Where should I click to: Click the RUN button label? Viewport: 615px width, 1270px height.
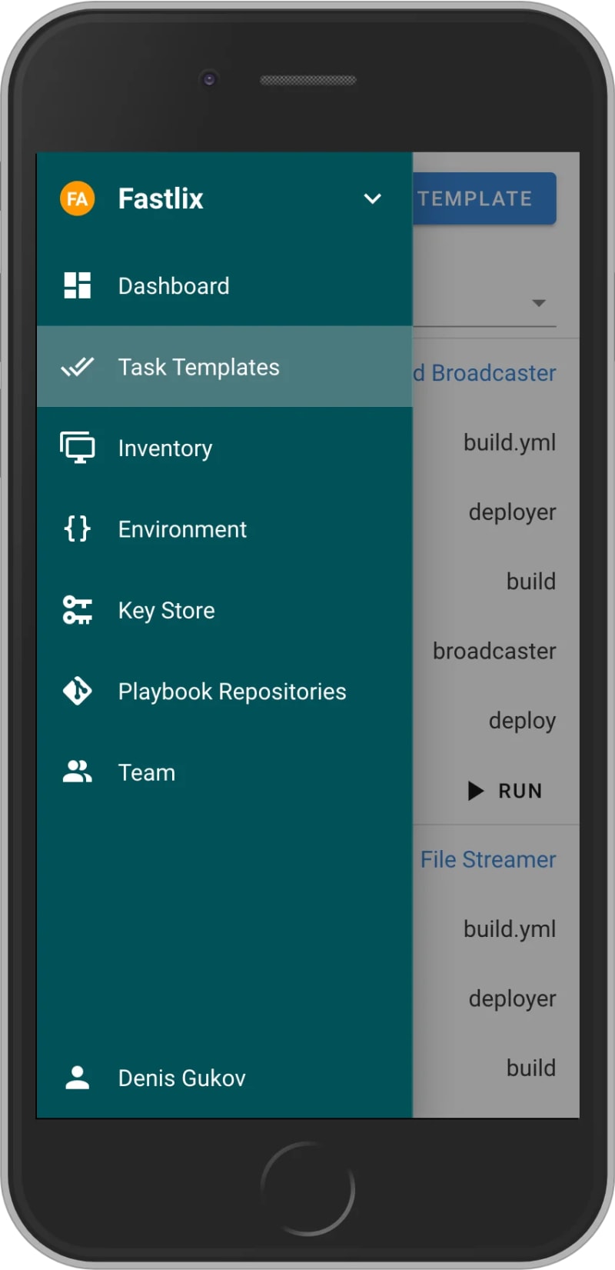(x=520, y=791)
